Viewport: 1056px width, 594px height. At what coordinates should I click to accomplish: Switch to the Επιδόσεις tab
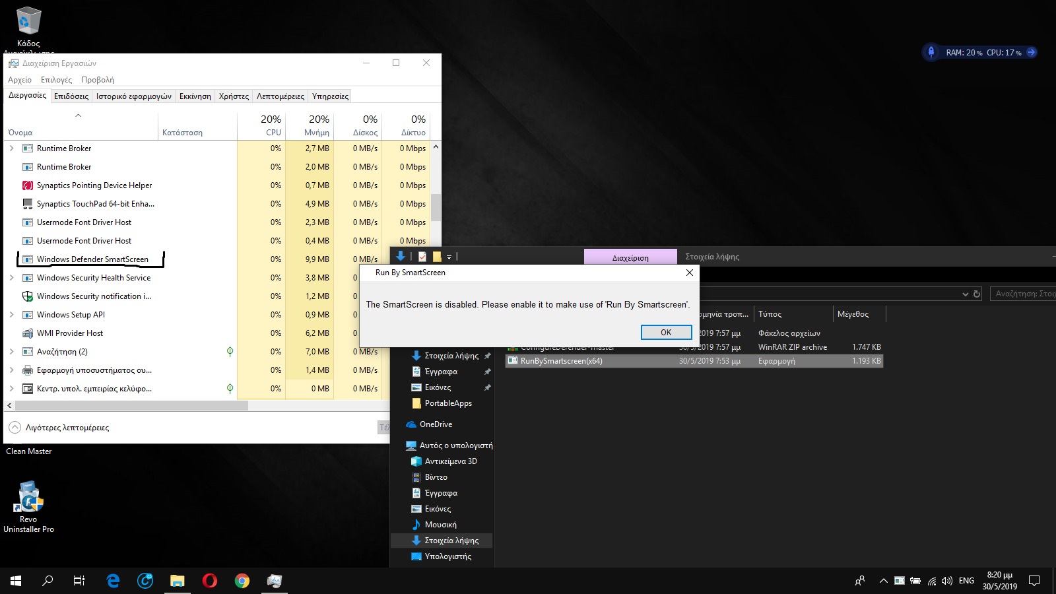coord(71,96)
